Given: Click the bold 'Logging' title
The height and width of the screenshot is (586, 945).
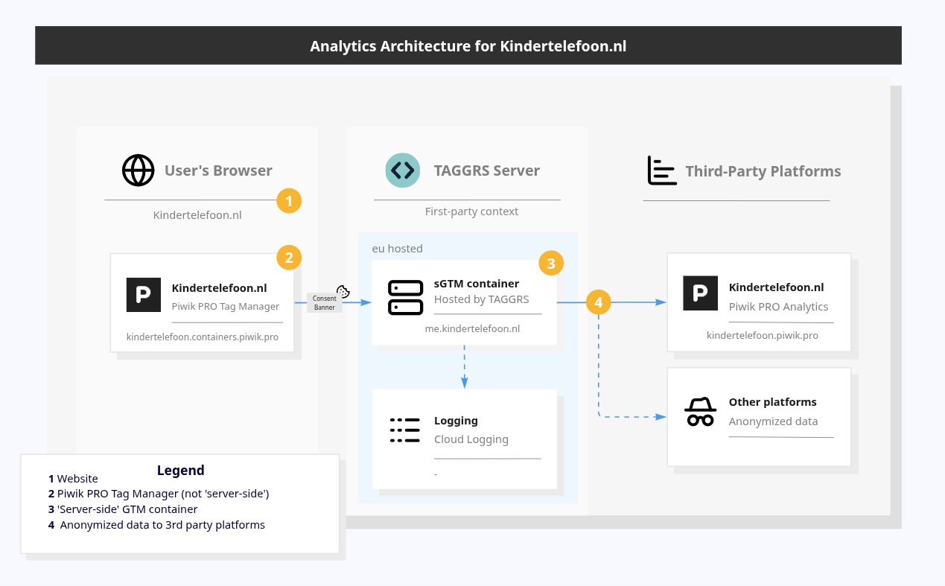Looking at the screenshot, I should point(456,421).
